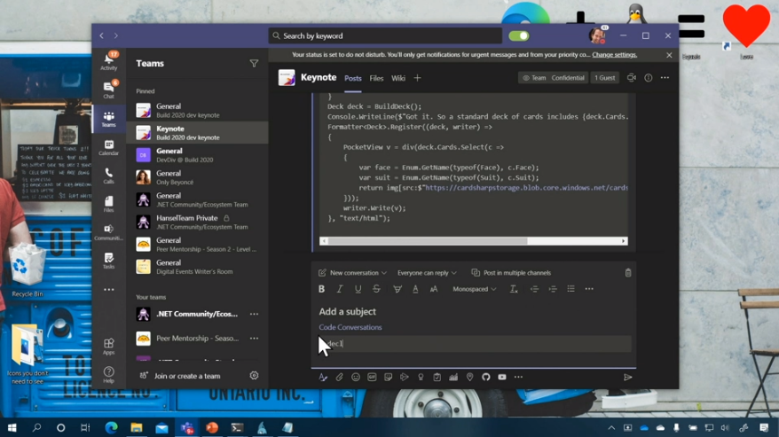This screenshot has width=779, height=437.
Task: Open Microsoft Edge from taskbar
Action: pyautogui.click(x=111, y=427)
